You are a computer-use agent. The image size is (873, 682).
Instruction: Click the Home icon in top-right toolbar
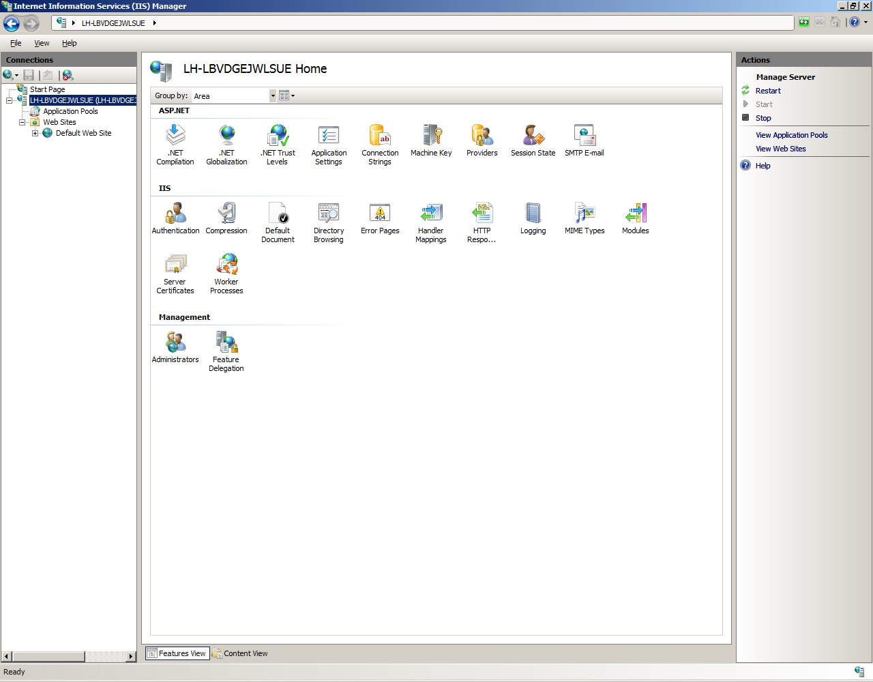[x=835, y=23]
